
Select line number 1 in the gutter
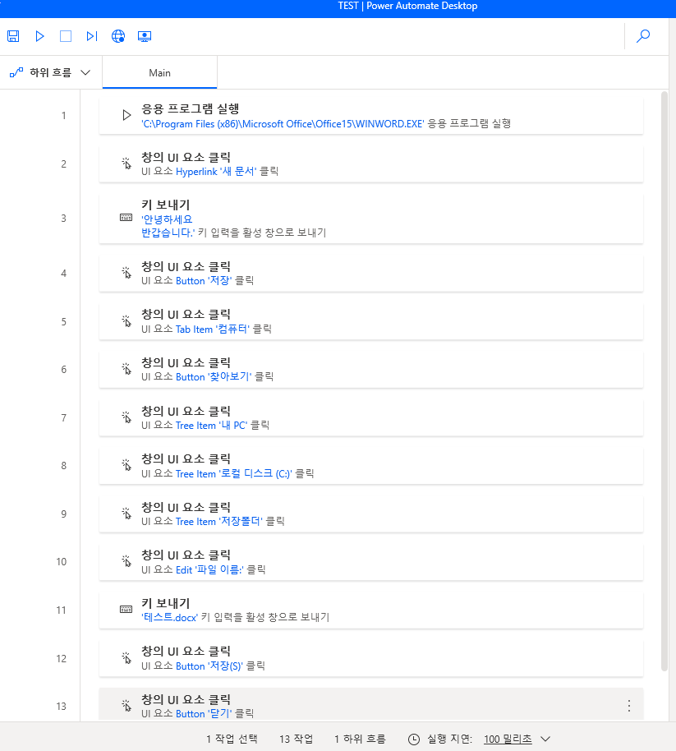pyautogui.click(x=64, y=115)
